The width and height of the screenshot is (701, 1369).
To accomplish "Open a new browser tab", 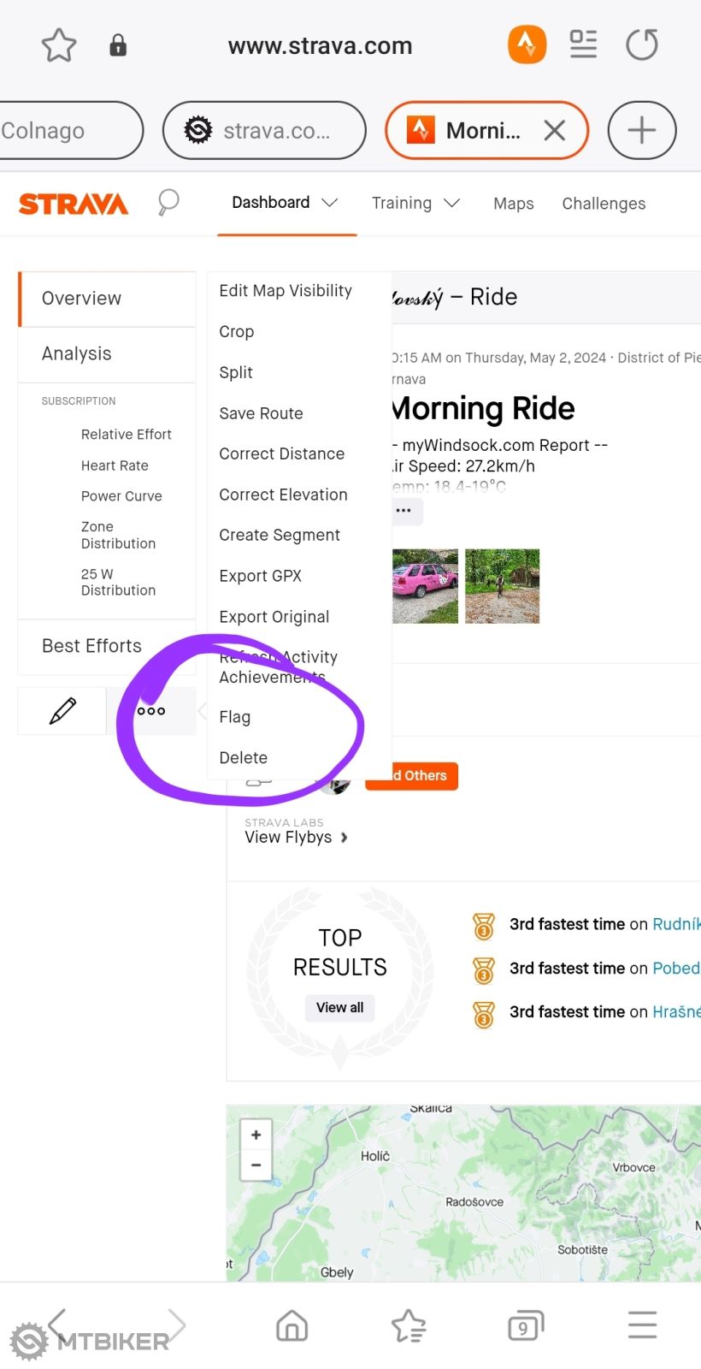I will (x=641, y=131).
